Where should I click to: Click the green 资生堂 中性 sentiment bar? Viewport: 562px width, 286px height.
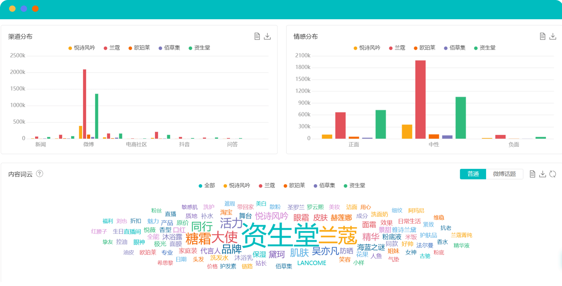click(x=460, y=118)
